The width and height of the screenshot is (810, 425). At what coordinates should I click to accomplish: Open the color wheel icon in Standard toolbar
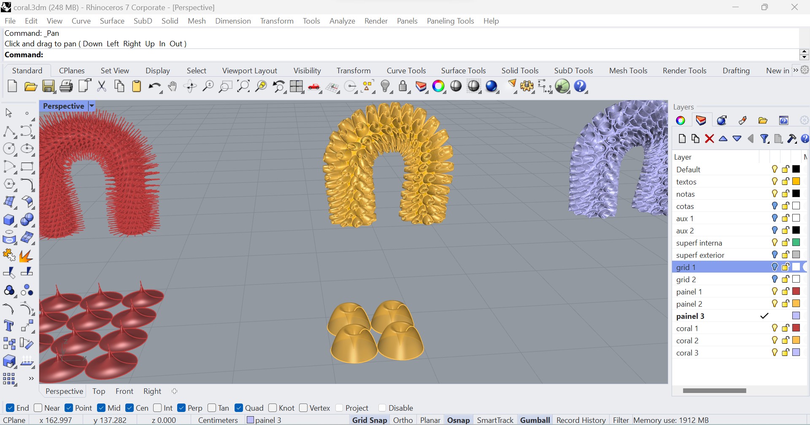pyautogui.click(x=439, y=86)
